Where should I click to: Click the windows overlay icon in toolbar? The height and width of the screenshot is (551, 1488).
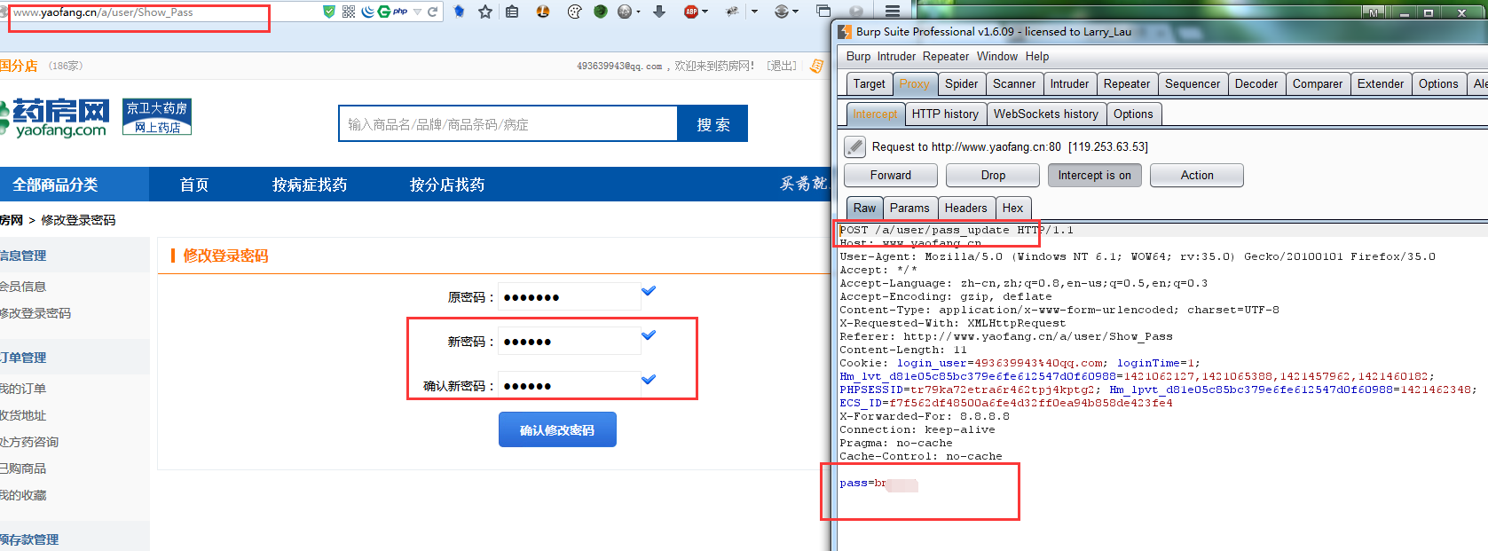coord(823,12)
